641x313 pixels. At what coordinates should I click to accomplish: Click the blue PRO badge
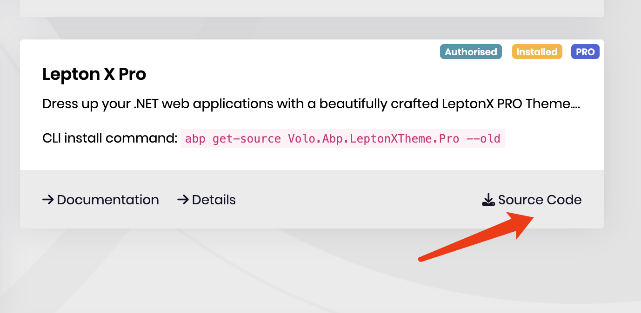tap(585, 52)
